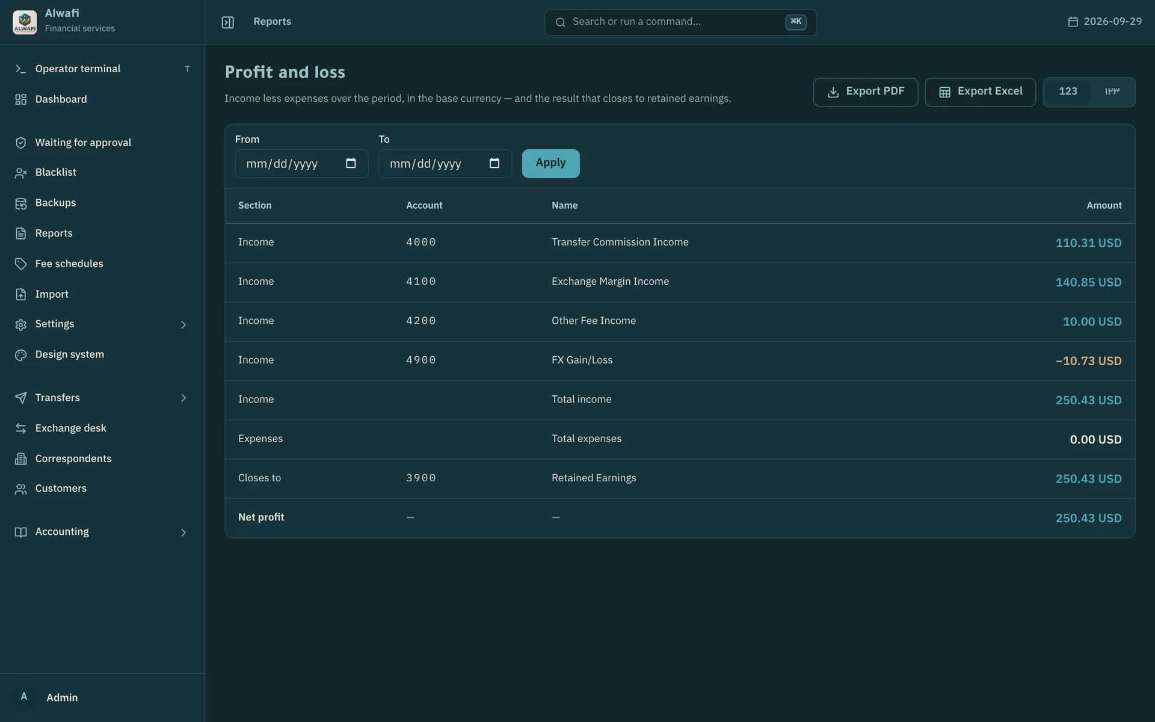
Task: Export the report to Excel
Action: click(x=980, y=92)
